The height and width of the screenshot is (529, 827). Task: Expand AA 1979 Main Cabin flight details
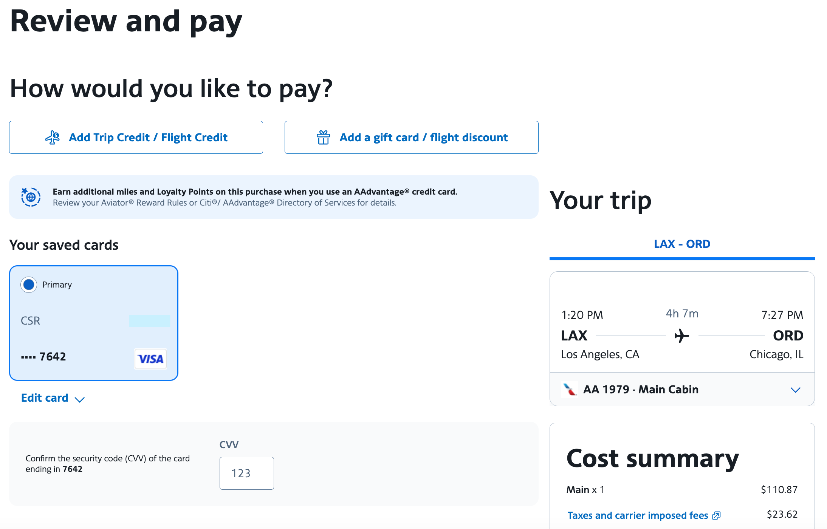(x=795, y=390)
